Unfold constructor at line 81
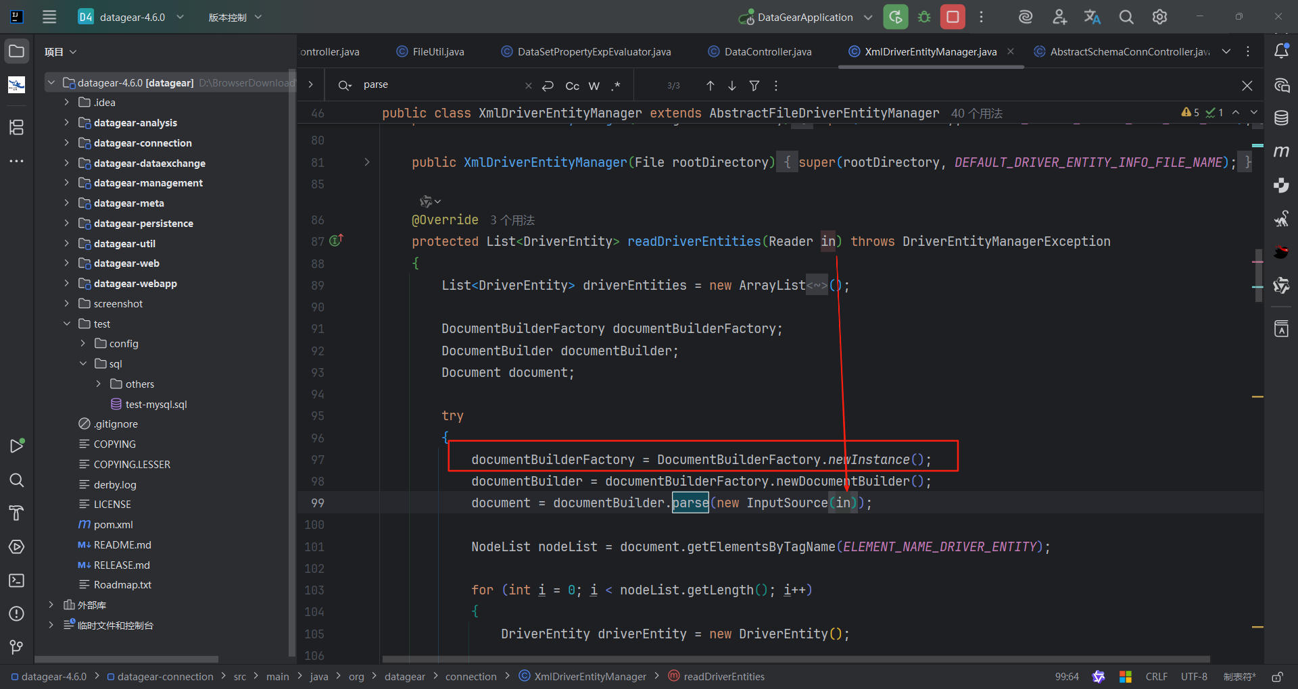The height and width of the screenshot is (689, 1298). pyautogui.click(x=367, y=162)
